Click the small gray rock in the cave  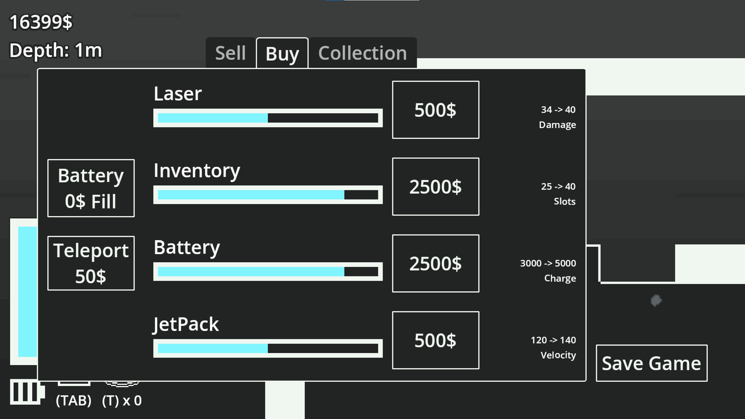pos(656,301)
